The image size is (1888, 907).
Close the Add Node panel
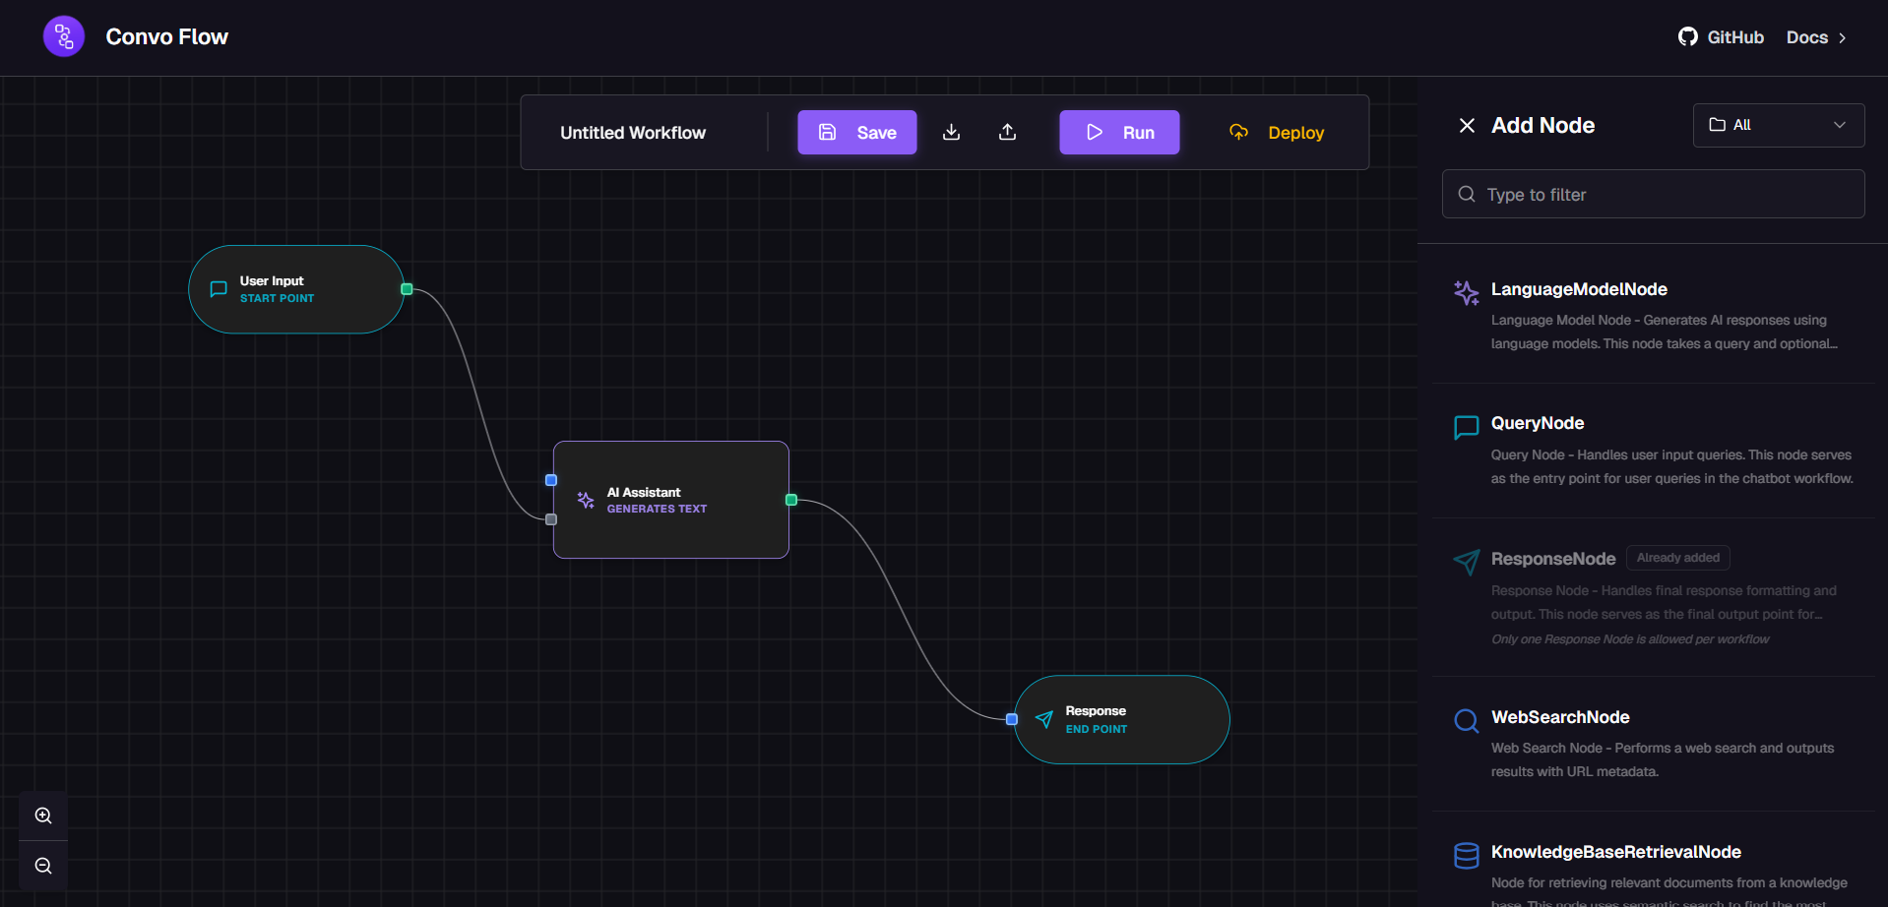point(1466,125)
